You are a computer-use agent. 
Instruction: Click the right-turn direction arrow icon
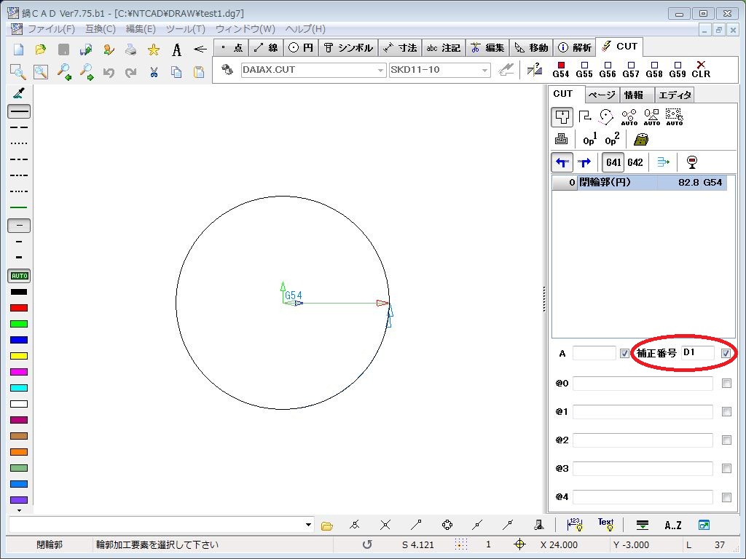pos(584,162)
